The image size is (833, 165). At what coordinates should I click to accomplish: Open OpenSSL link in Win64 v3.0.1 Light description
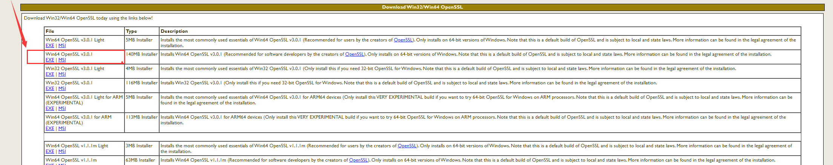(x=403, y=40)
